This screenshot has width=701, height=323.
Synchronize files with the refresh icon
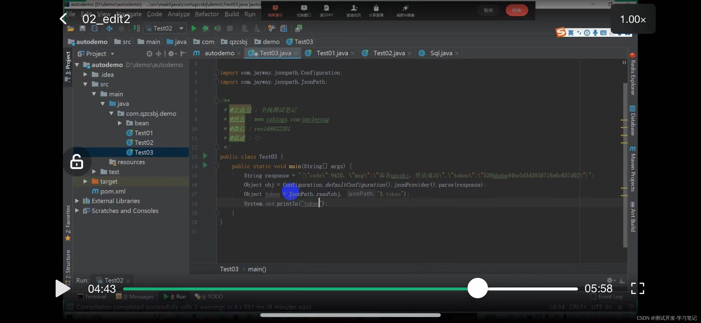click(95, 28)
